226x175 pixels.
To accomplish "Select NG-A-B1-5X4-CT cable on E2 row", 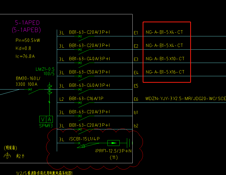I will 164,45.
